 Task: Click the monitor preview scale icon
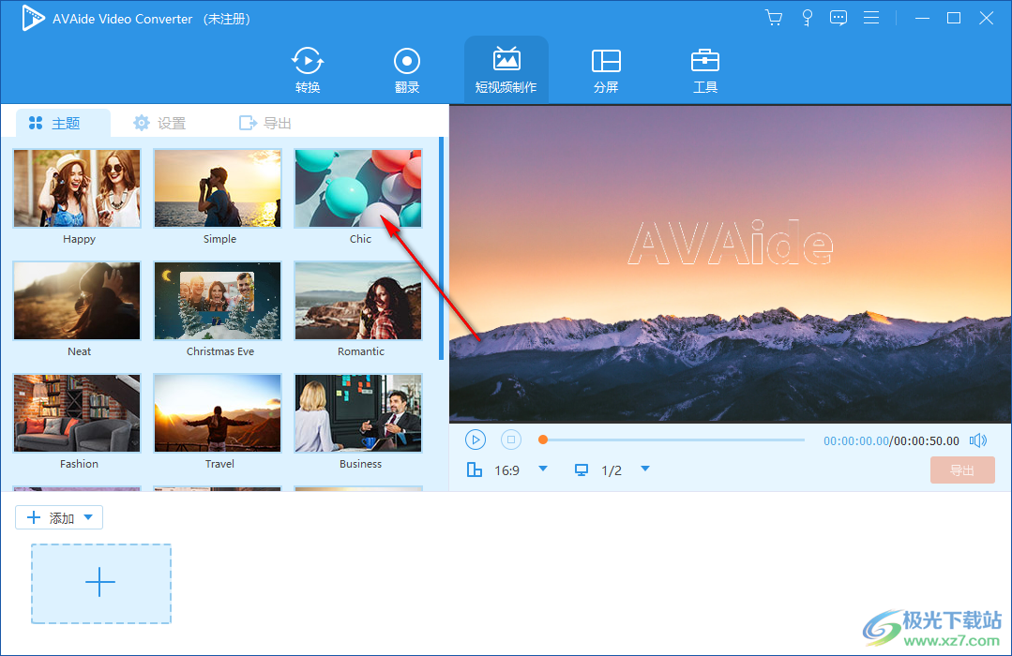click(582, 470)
